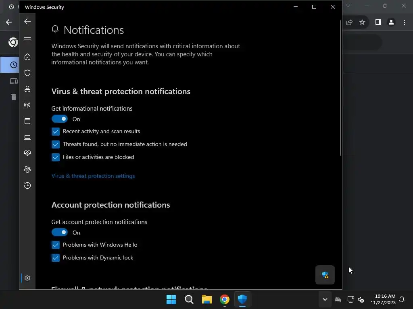Open Device performance & health heart icon
The image size is (413, 309).
pos(27,153)
